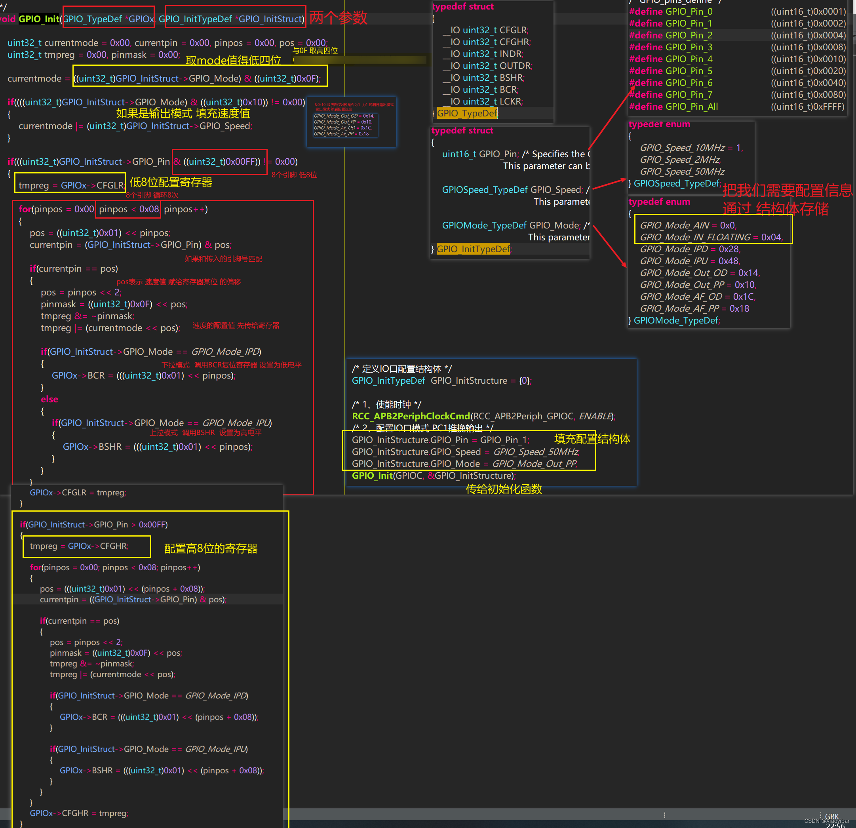Click the 'GPIO_InitStructure.GPIO_Mode = GPIO_Mode_Out_PP;' line

[x=465, y=464]
